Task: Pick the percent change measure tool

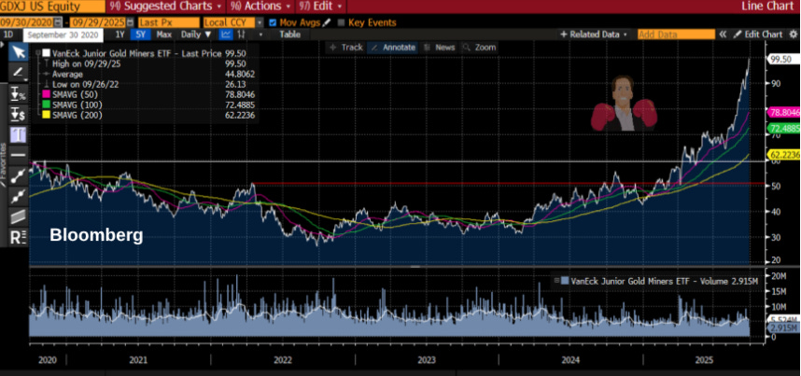Action: [x=19, y=93]
